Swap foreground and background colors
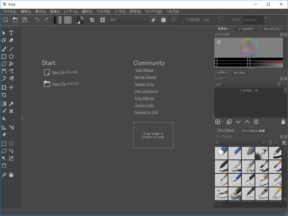 [x=82, y=18]
